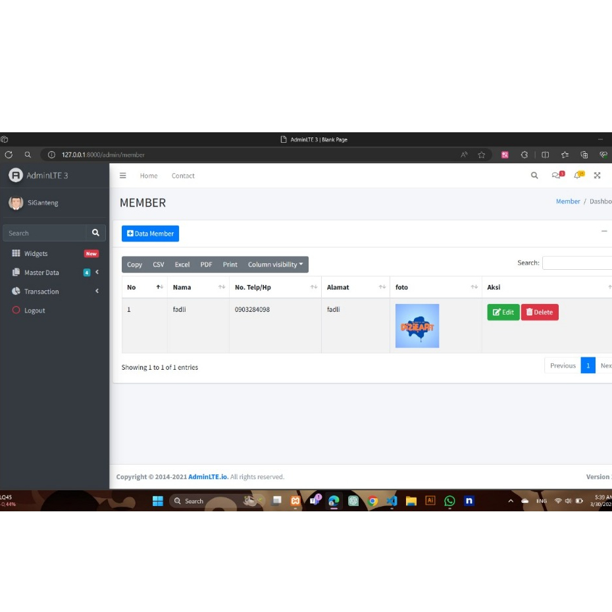Viewport: 612px width, 612px height.
Task: Expand the Transaction submenu chevron
Action: tap(97, 292)
